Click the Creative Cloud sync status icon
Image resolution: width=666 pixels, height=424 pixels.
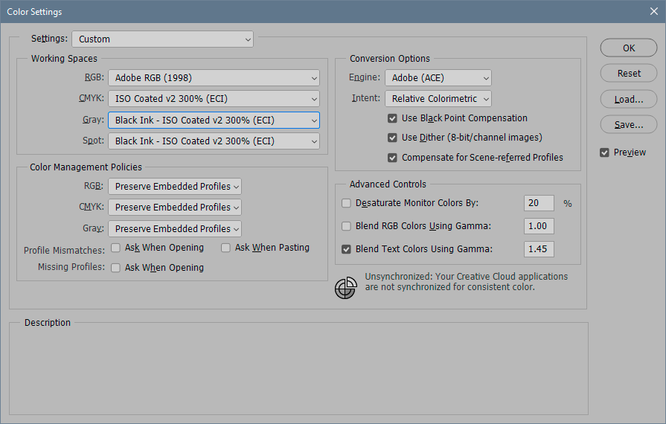(x=346, y=288)
